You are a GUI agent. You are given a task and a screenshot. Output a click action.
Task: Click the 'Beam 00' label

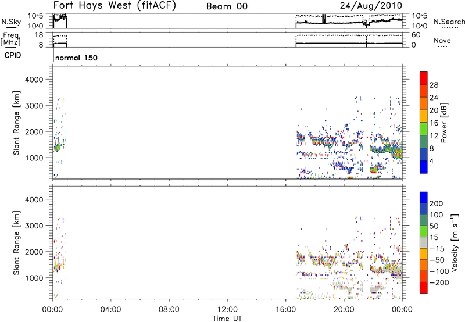tap(227, 6)
